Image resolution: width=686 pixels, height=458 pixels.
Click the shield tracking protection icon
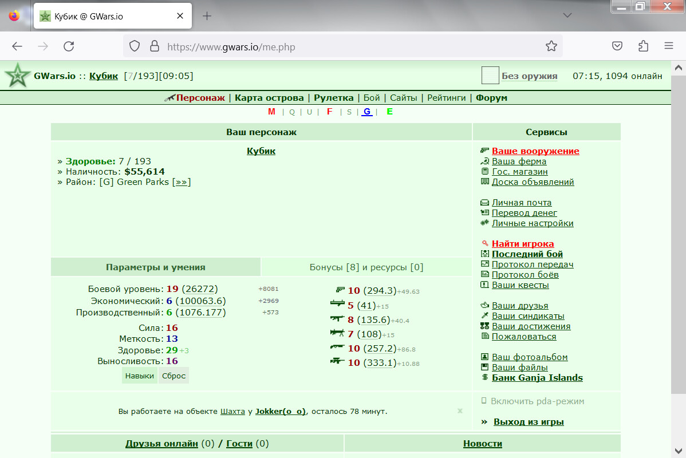coord(135,46)
